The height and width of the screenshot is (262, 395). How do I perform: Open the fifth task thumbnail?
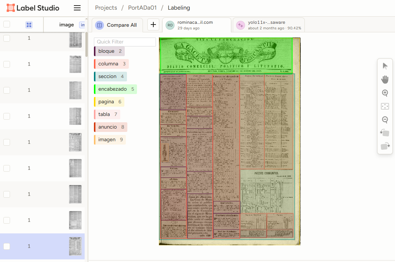pyautogui.click(x=75, y=142)
